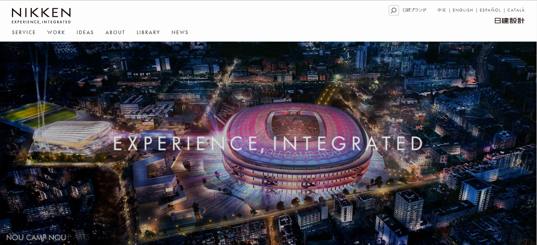This screenshot has height=245, width=537.
Task: Click the Nou Camp stadium hero image
Action: point(268,143)
